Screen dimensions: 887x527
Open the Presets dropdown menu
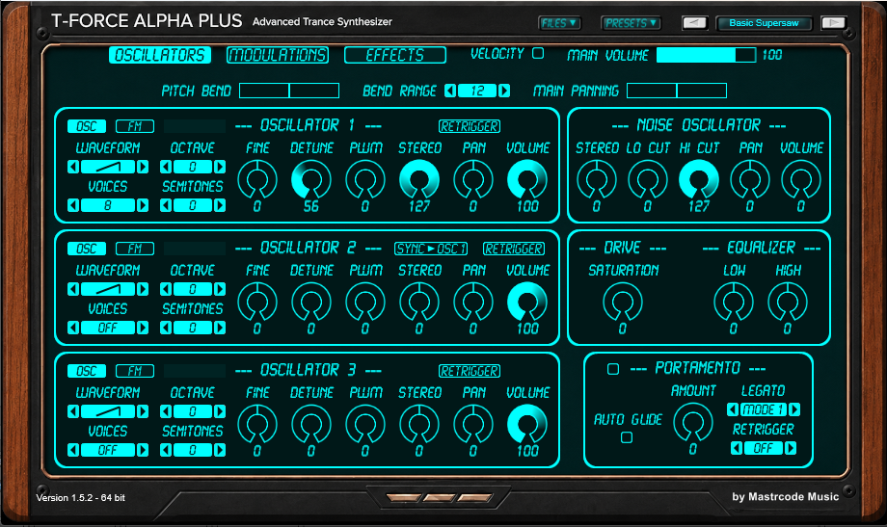coord(631,23)
